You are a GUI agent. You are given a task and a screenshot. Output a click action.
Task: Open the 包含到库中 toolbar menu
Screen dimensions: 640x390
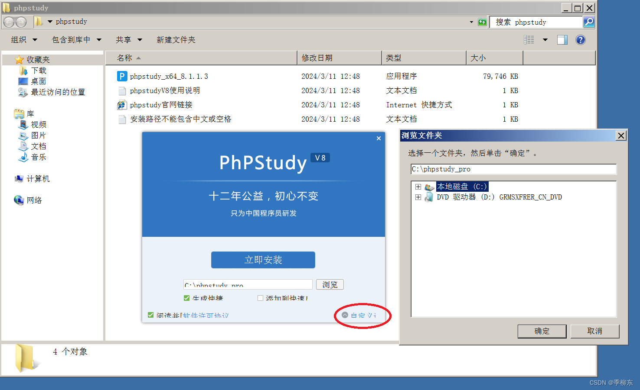click(77, 40)
